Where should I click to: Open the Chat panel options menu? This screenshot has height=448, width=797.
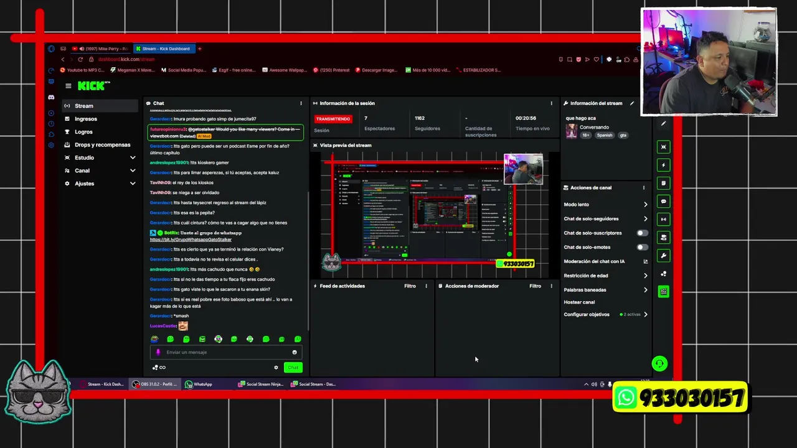301,103
